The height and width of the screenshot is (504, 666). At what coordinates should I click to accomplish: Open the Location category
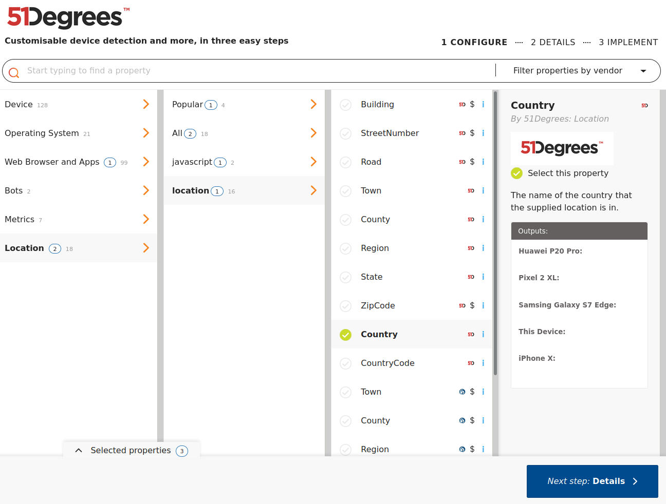[x=78, y=248]
